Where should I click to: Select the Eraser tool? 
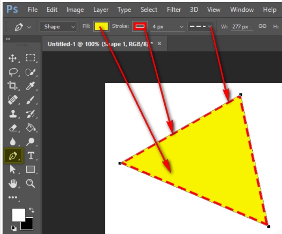[13, 128]
